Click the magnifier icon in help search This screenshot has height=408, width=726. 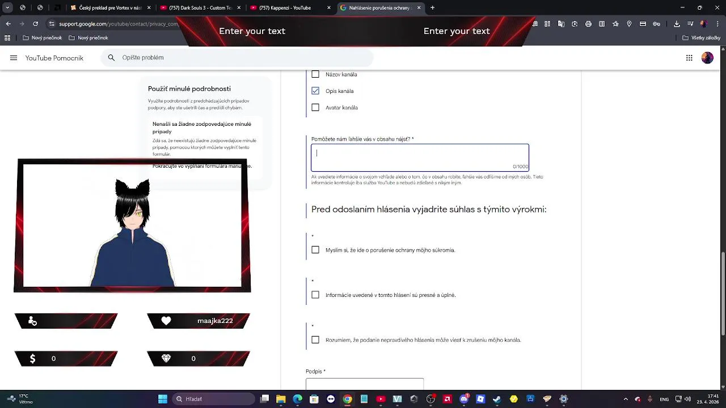pyautogui.click(x=111, y=58)
